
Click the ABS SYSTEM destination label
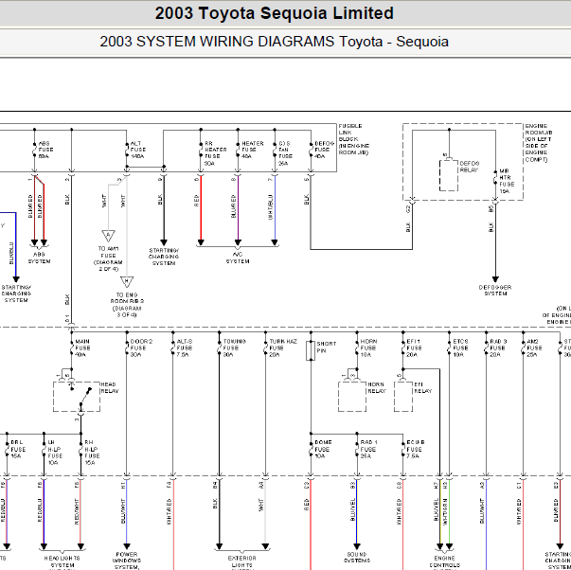coord(40,258)
